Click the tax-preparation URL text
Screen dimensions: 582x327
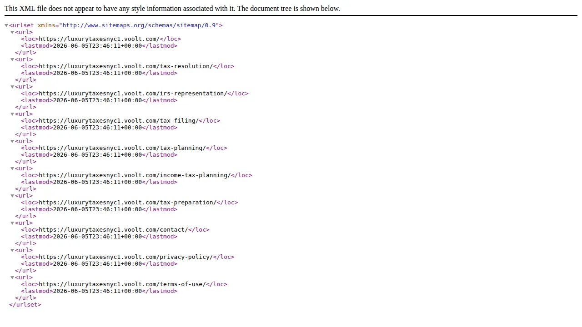(x=127, y=203)
